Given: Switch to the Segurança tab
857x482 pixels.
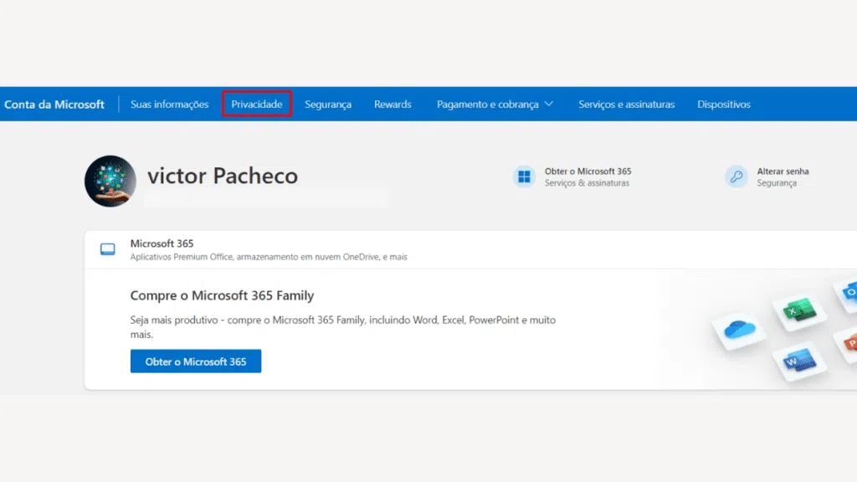Looking at the screenshot, I should coord(328,104).
